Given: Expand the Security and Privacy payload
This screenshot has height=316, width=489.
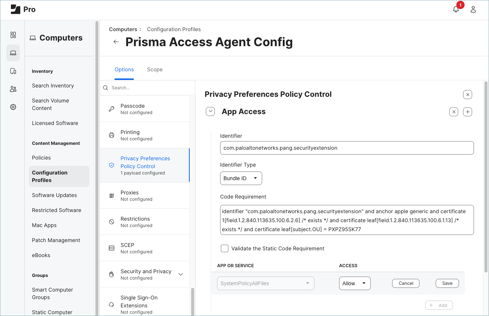Looking at the screenshot, I should click(x=180, y=274).
